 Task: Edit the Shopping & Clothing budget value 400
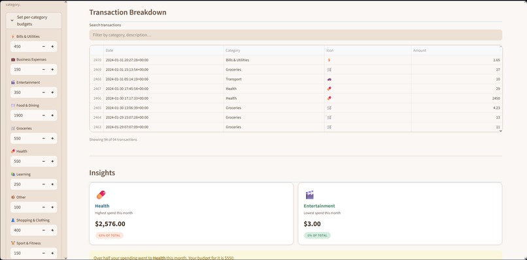click(25, 230)
